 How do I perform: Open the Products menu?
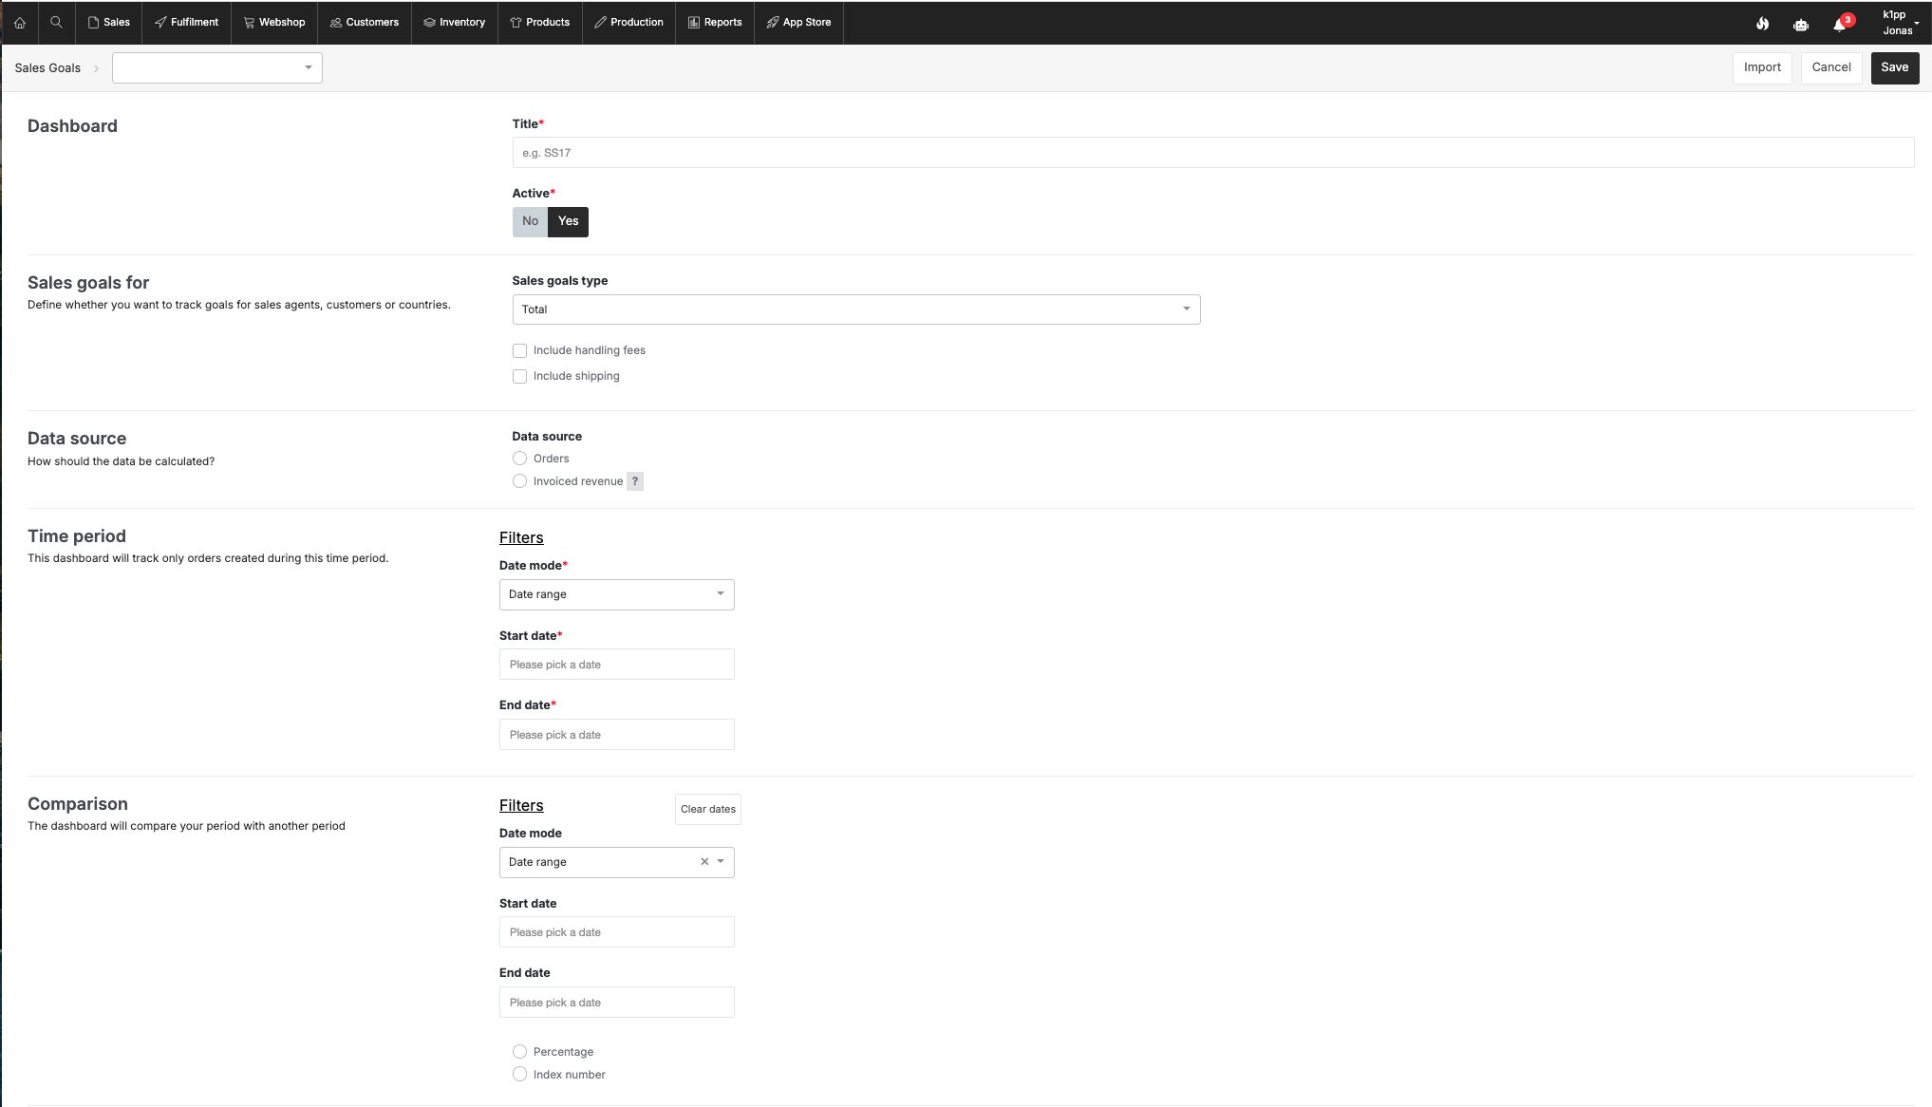point(540,23)
